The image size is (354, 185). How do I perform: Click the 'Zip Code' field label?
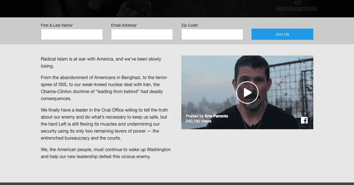190,25
